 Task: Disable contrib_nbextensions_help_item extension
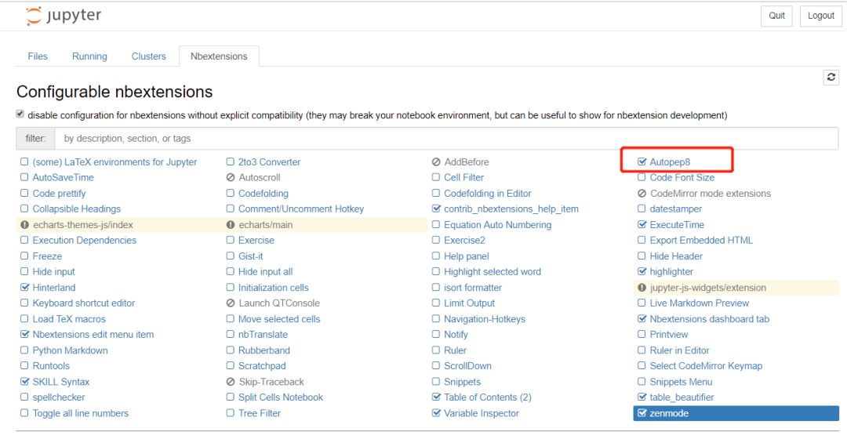[x=437, y=209]
